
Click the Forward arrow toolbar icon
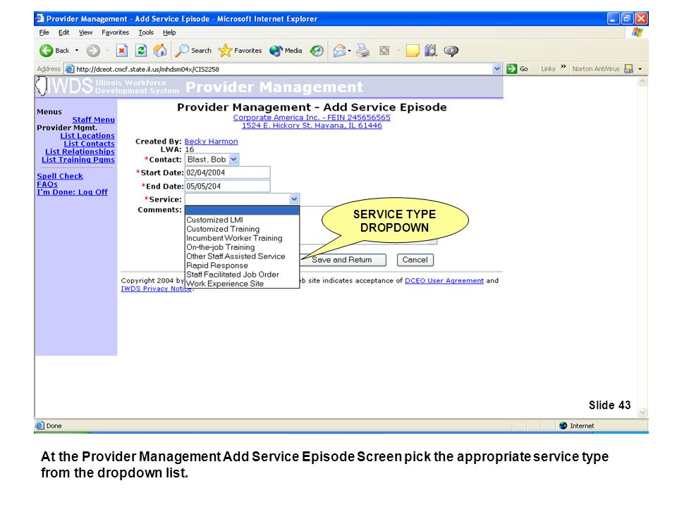(93, 51)
